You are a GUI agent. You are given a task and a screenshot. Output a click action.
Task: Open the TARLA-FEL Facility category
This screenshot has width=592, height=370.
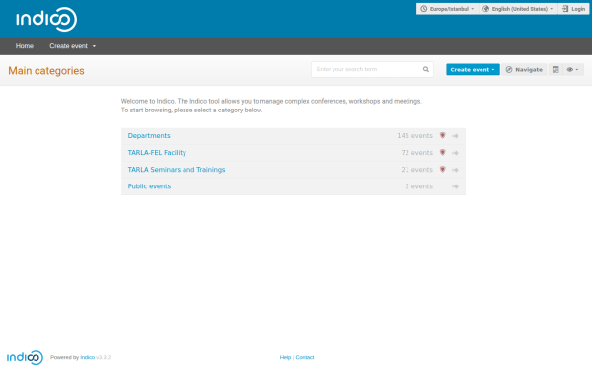(157, 153)
